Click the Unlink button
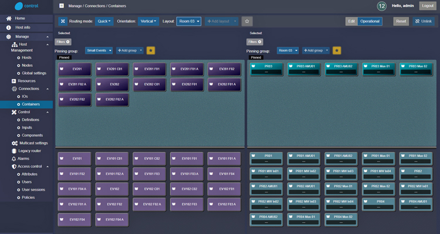Screen dimensions: 440x234 [424, 21]
